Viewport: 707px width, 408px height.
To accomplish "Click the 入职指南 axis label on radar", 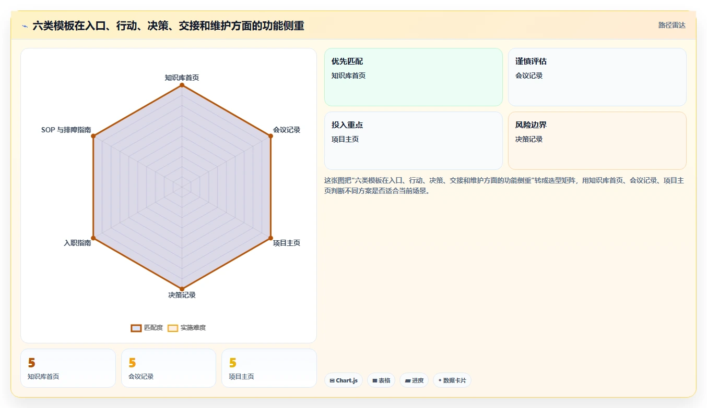I will [x=77, y=243].
